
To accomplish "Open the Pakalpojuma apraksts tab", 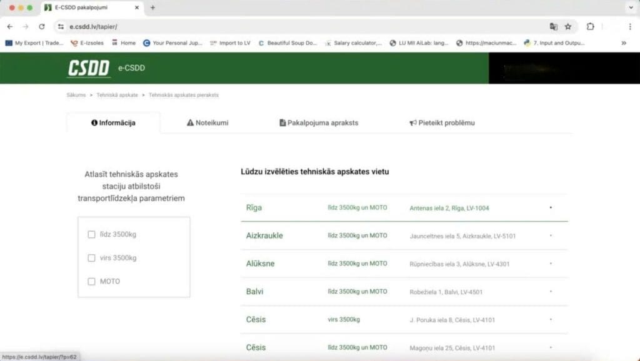I will 319,123.
